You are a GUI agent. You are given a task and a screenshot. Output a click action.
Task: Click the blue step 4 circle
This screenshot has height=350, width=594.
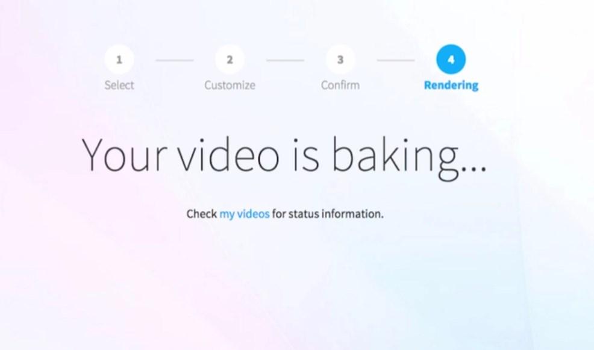[x=451, y=60]
